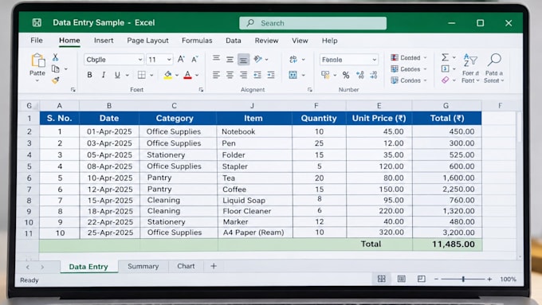Click the Find and Select magnifier icon

point(494,60)
